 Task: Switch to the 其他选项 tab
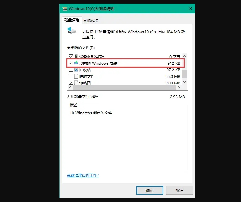(x=91, y=20)
